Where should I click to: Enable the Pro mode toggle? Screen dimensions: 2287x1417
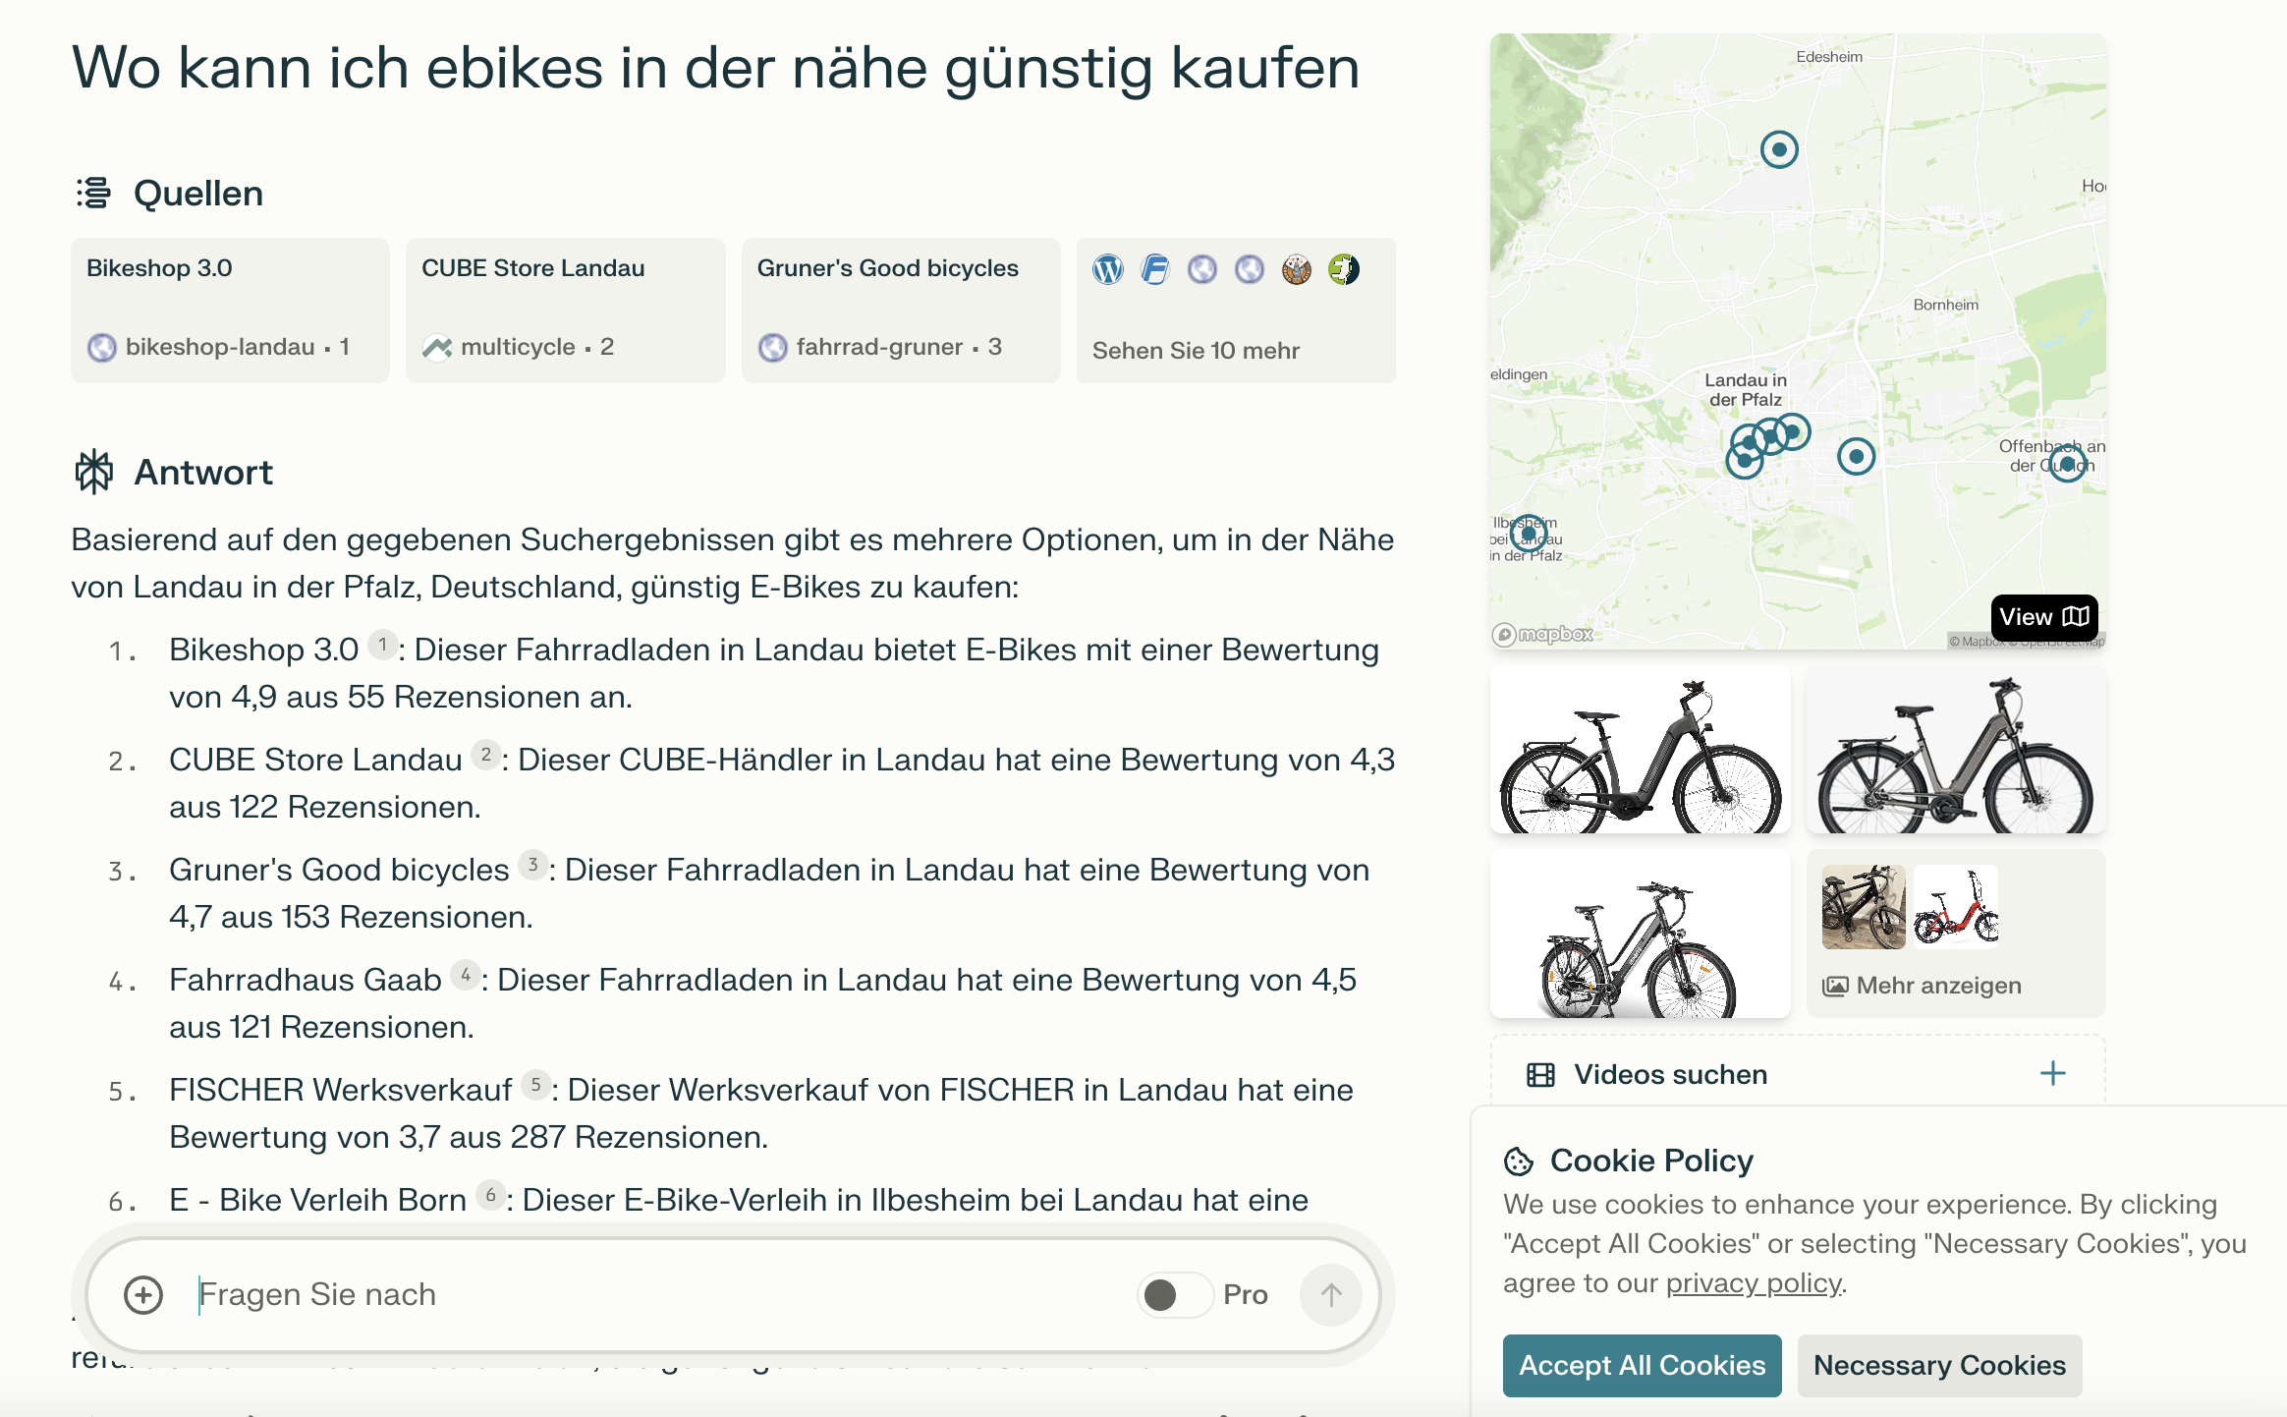point(1174,1294)
